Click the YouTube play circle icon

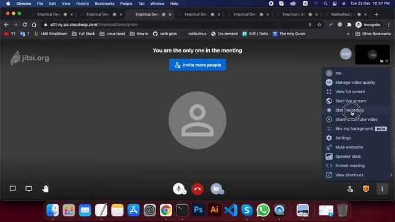coord(329,119)
